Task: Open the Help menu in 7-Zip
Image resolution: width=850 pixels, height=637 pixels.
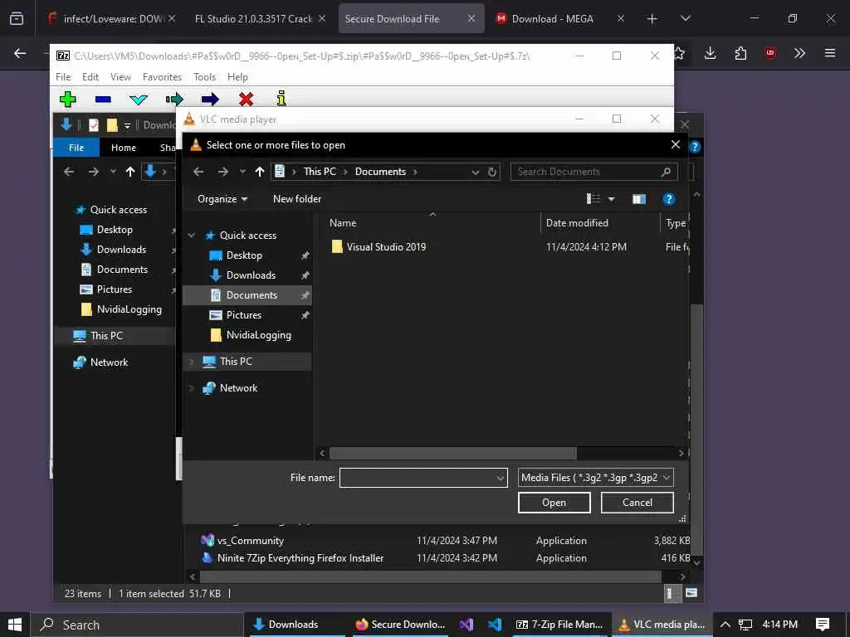Action: pos(237,77)
